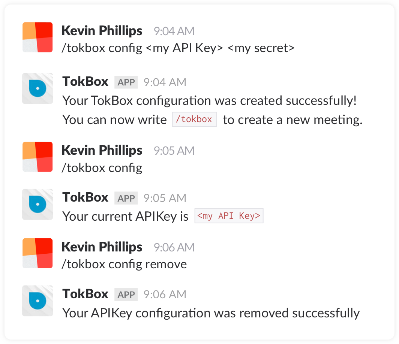Click the APP badge on 9:06 TokBox message
The width and height of the screenshot is (399, 344).
tap(126, 295)
